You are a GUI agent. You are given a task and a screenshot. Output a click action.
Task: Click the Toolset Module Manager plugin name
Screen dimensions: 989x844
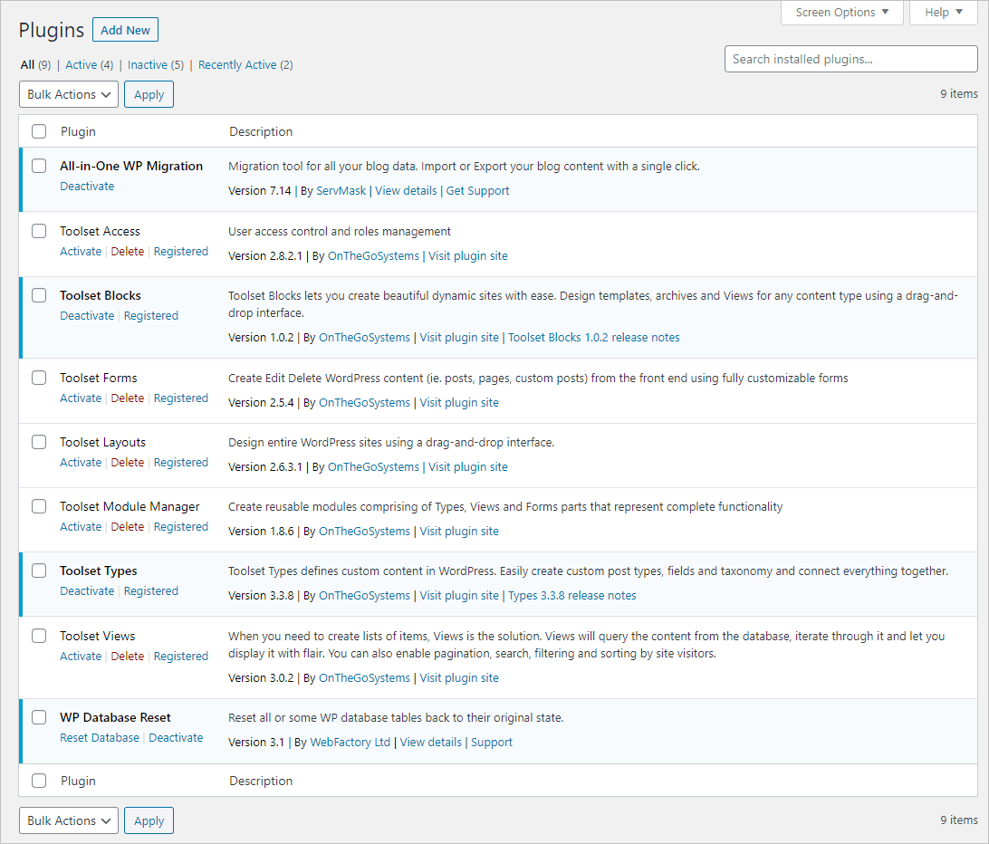(130, 506)
